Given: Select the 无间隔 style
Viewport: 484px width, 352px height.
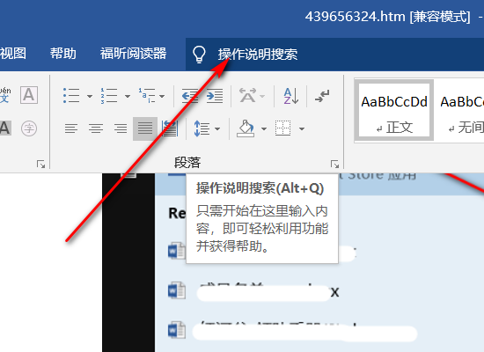Looking at the screenshot, I should click(459, 111).
